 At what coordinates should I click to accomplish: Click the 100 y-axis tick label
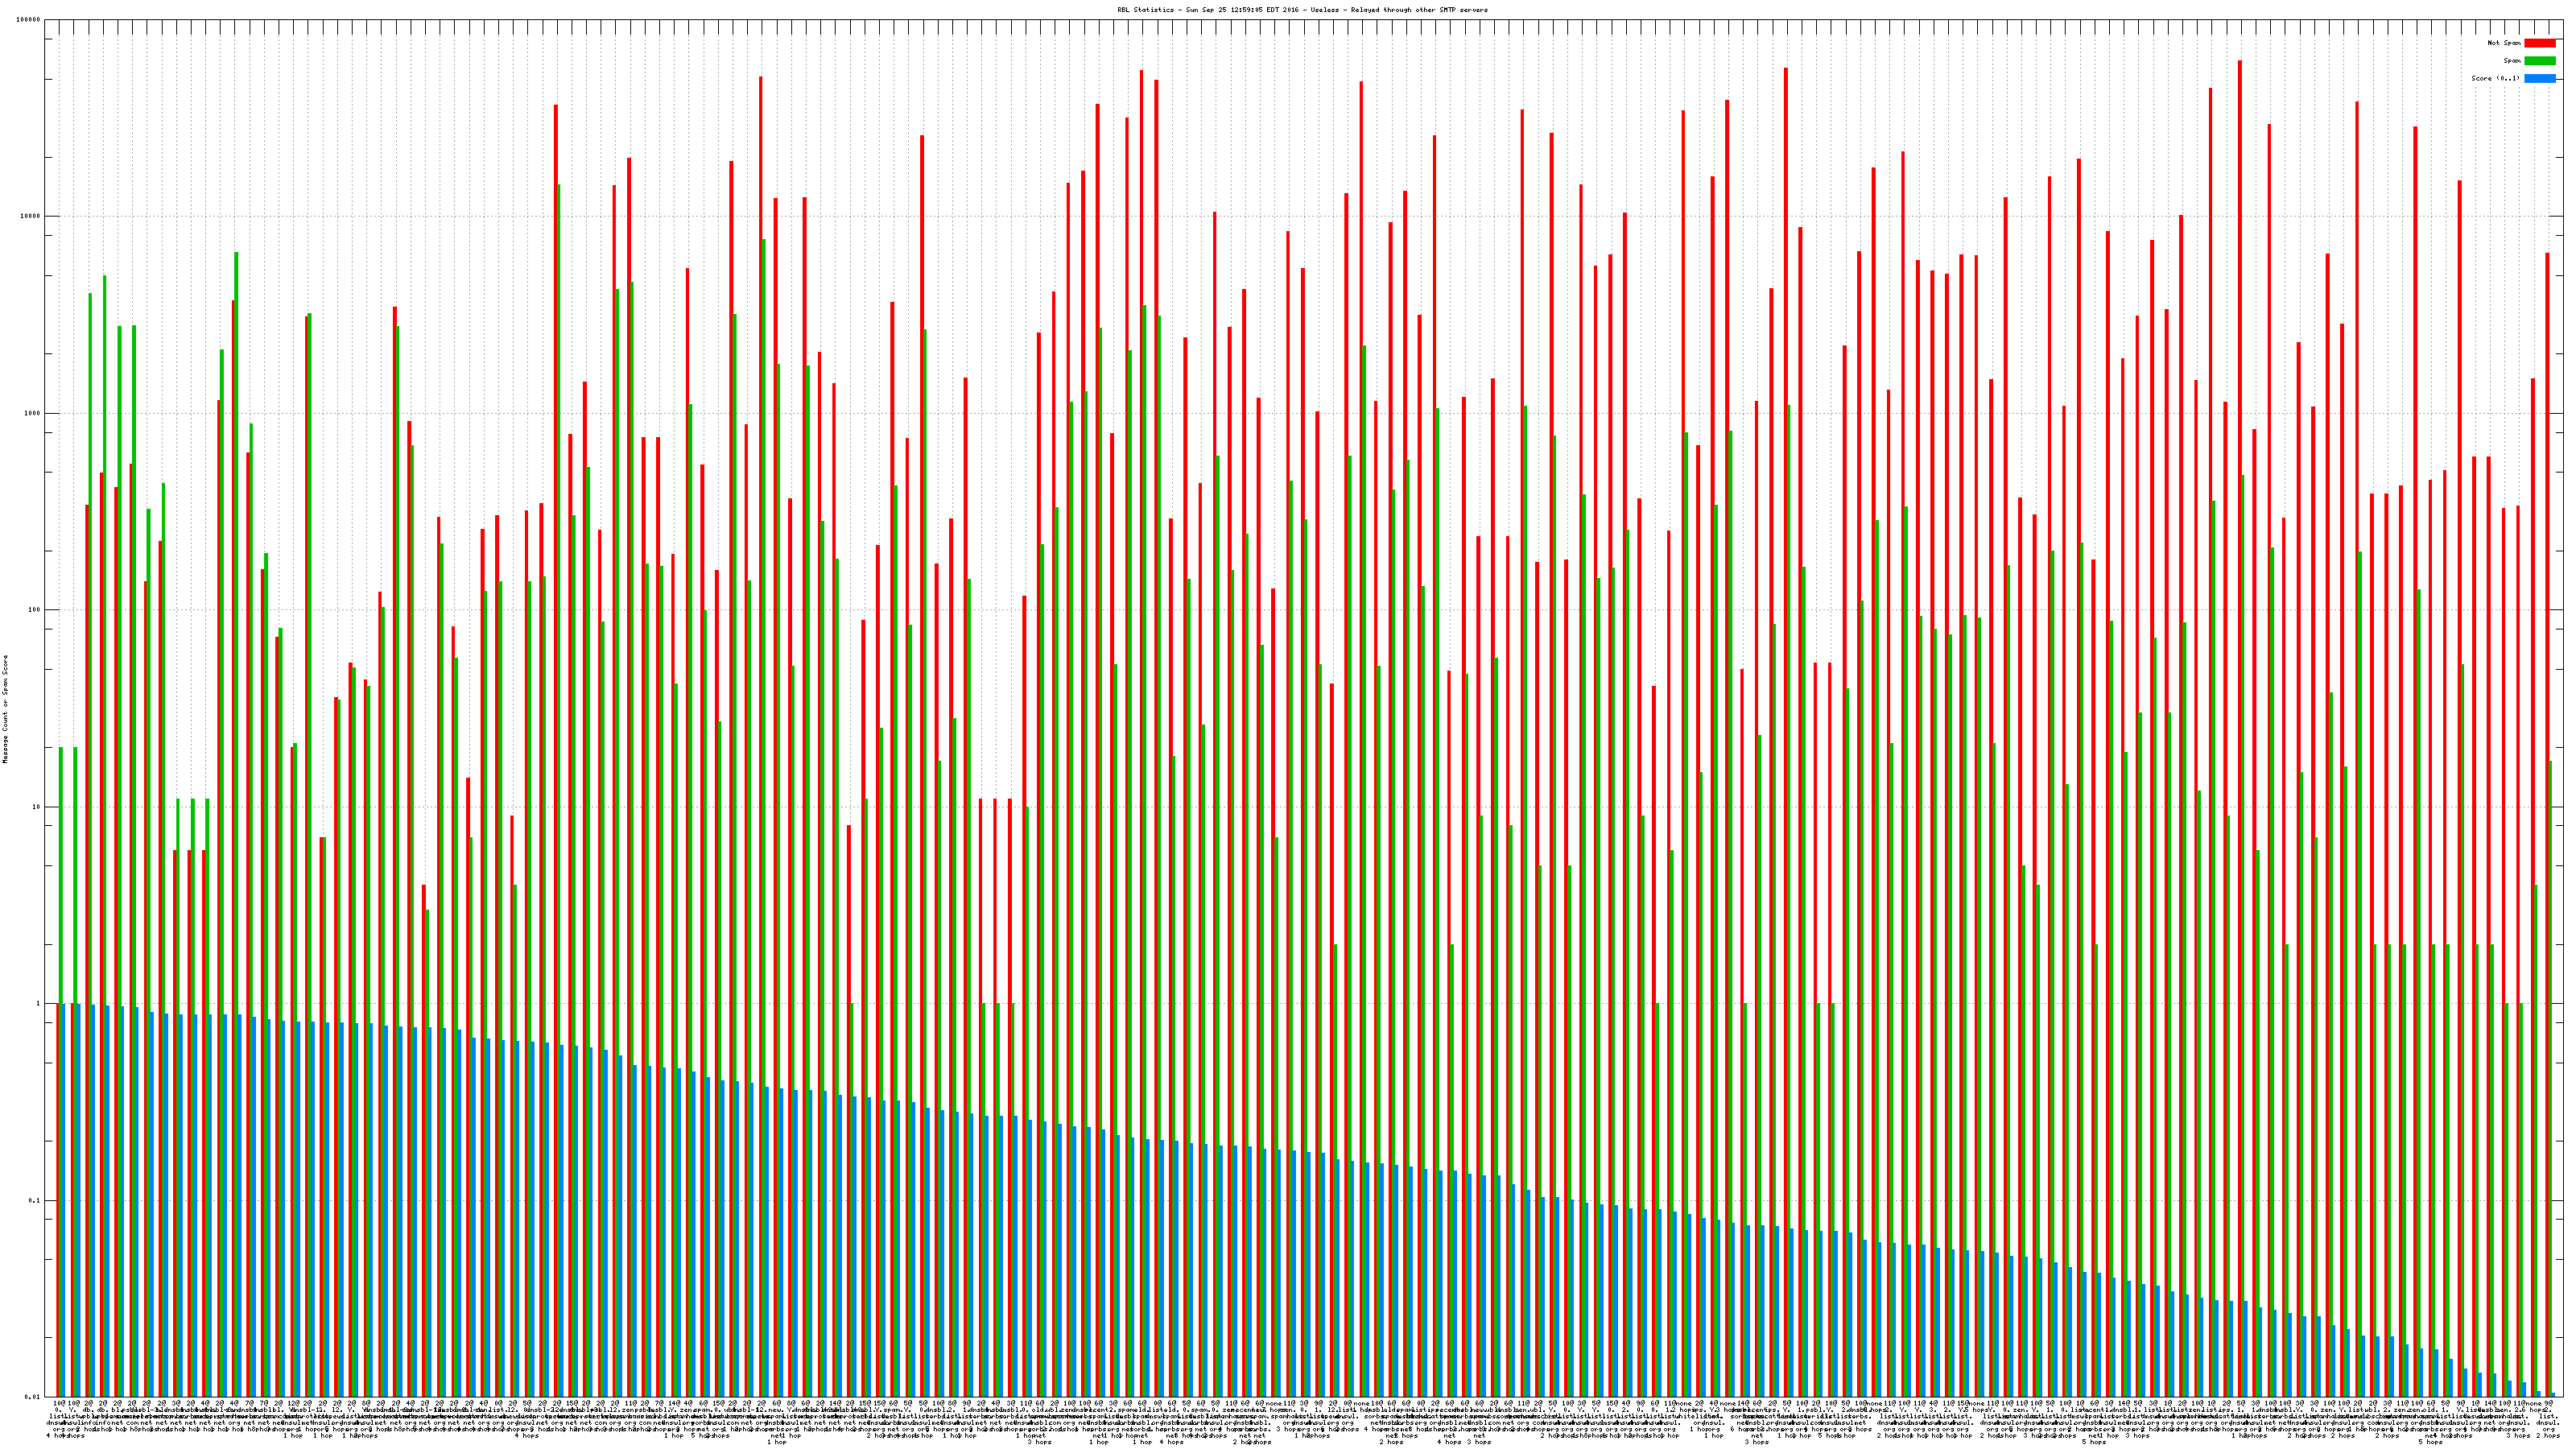(35, 610)
